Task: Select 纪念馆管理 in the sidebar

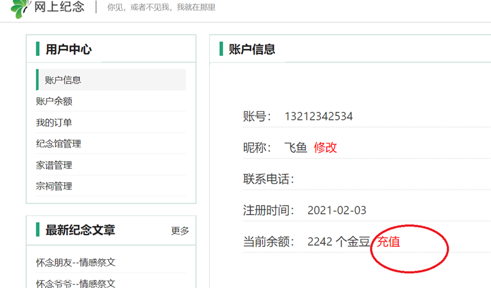Action: coord(58,144)
